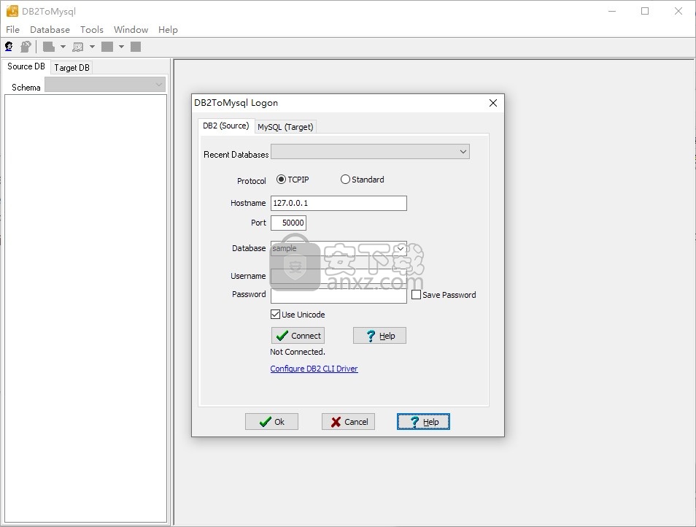
Task: Click the Connect button
Action: coord(298,336)
